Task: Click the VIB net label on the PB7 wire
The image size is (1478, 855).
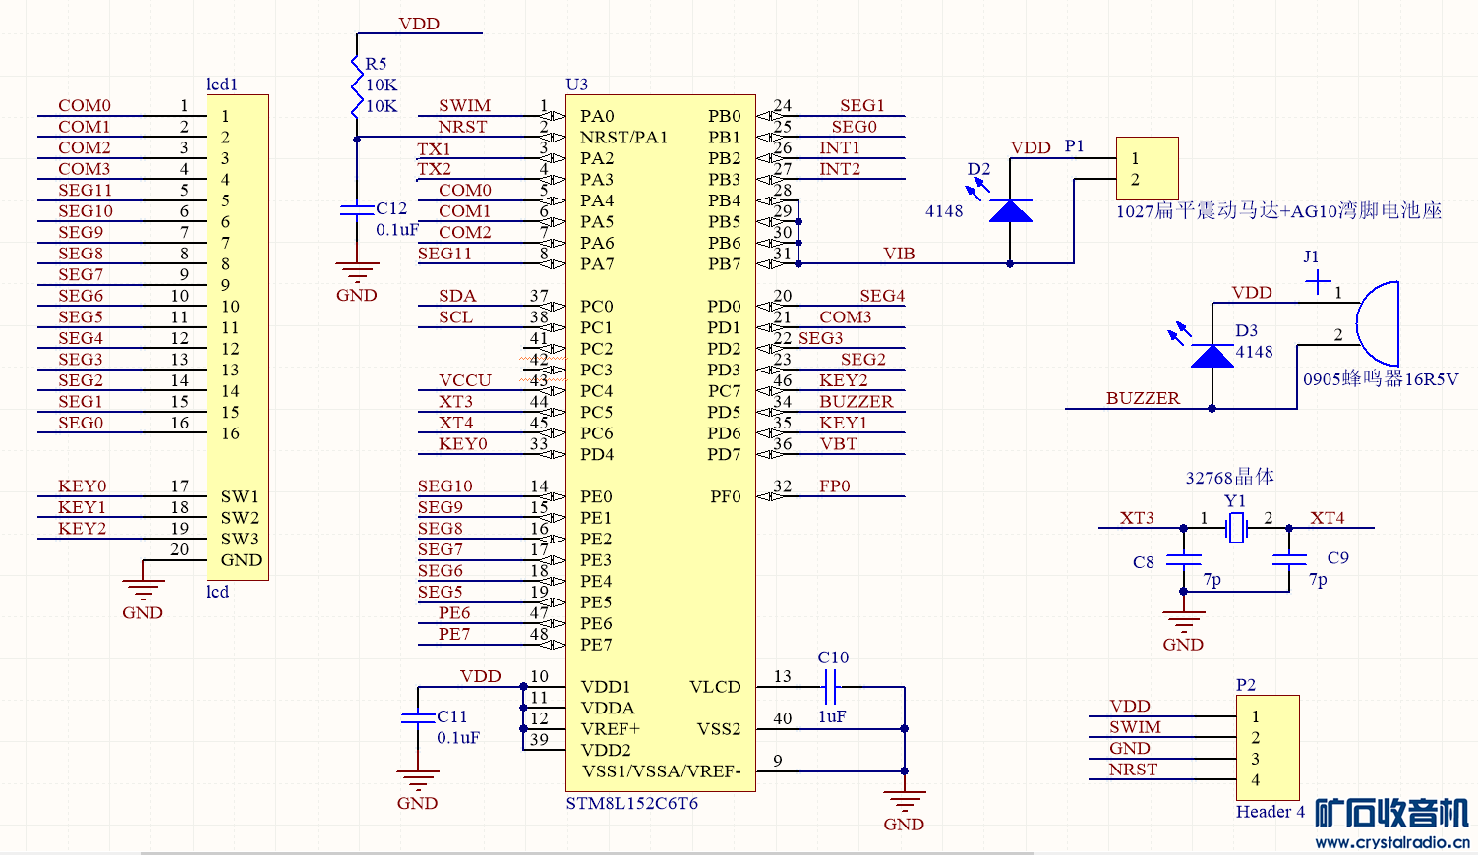Action: (x=899, y=254)
